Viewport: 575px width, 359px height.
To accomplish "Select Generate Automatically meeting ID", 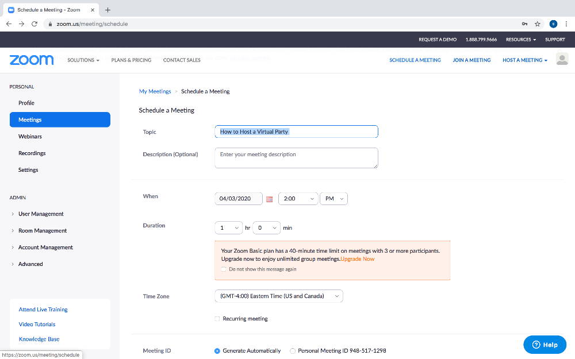I will tap(217, 351).
